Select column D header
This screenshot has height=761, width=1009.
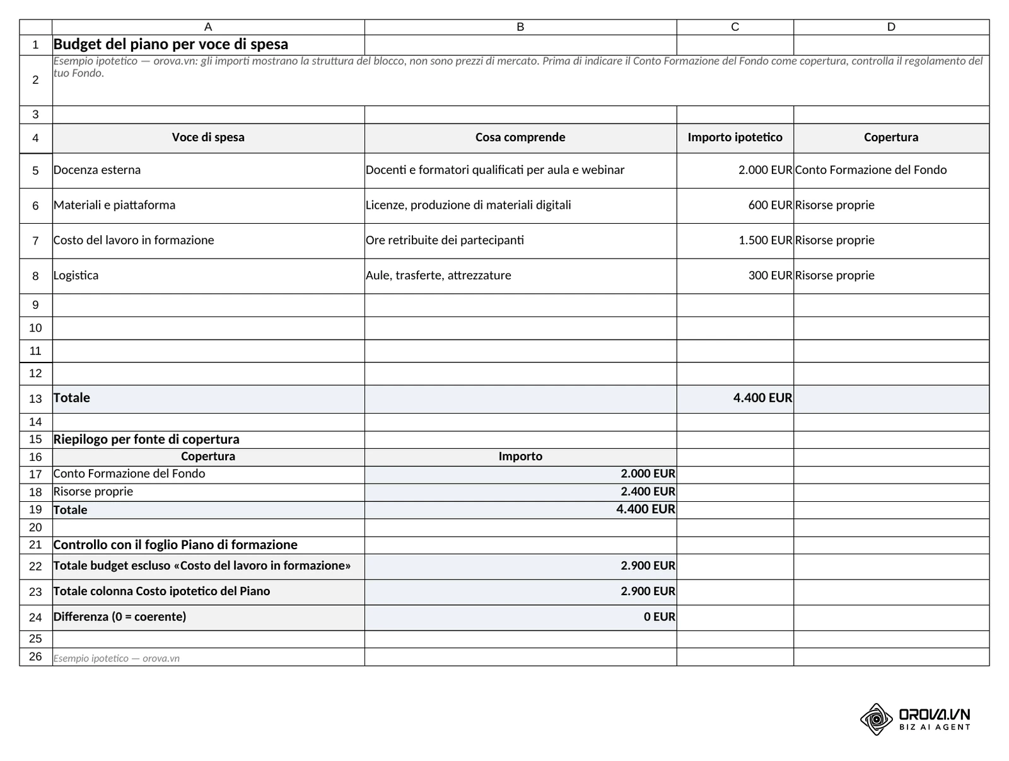click(x=891, y=27)
